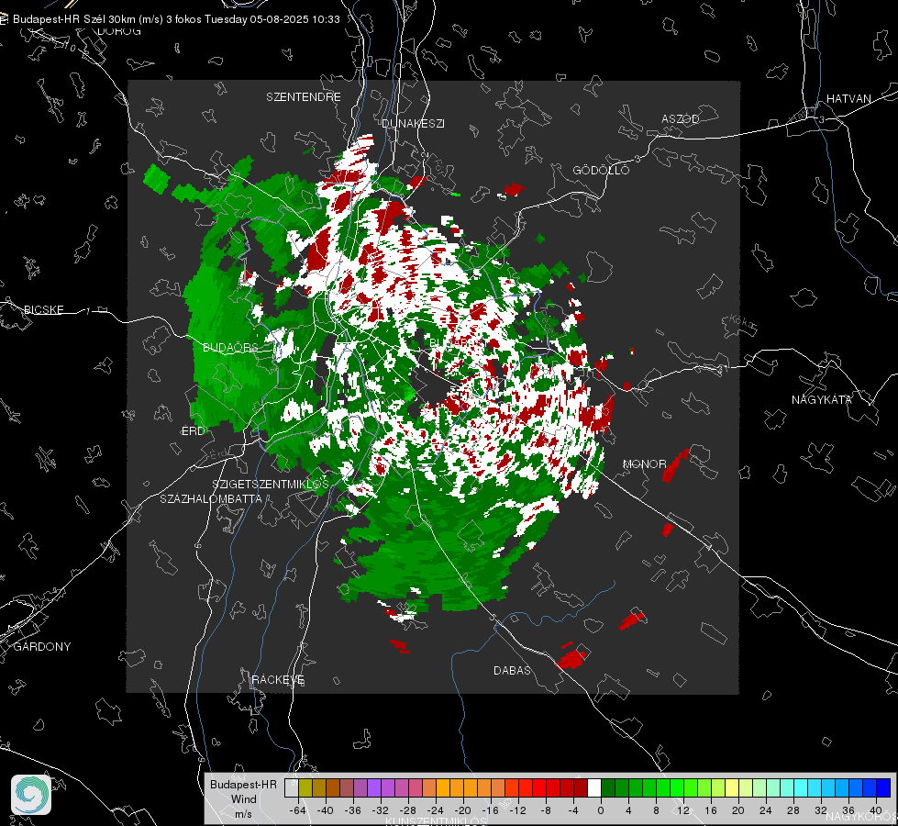Click the white zero-velocity swatch in legend
898x826 pixels.
coord(594,788)
